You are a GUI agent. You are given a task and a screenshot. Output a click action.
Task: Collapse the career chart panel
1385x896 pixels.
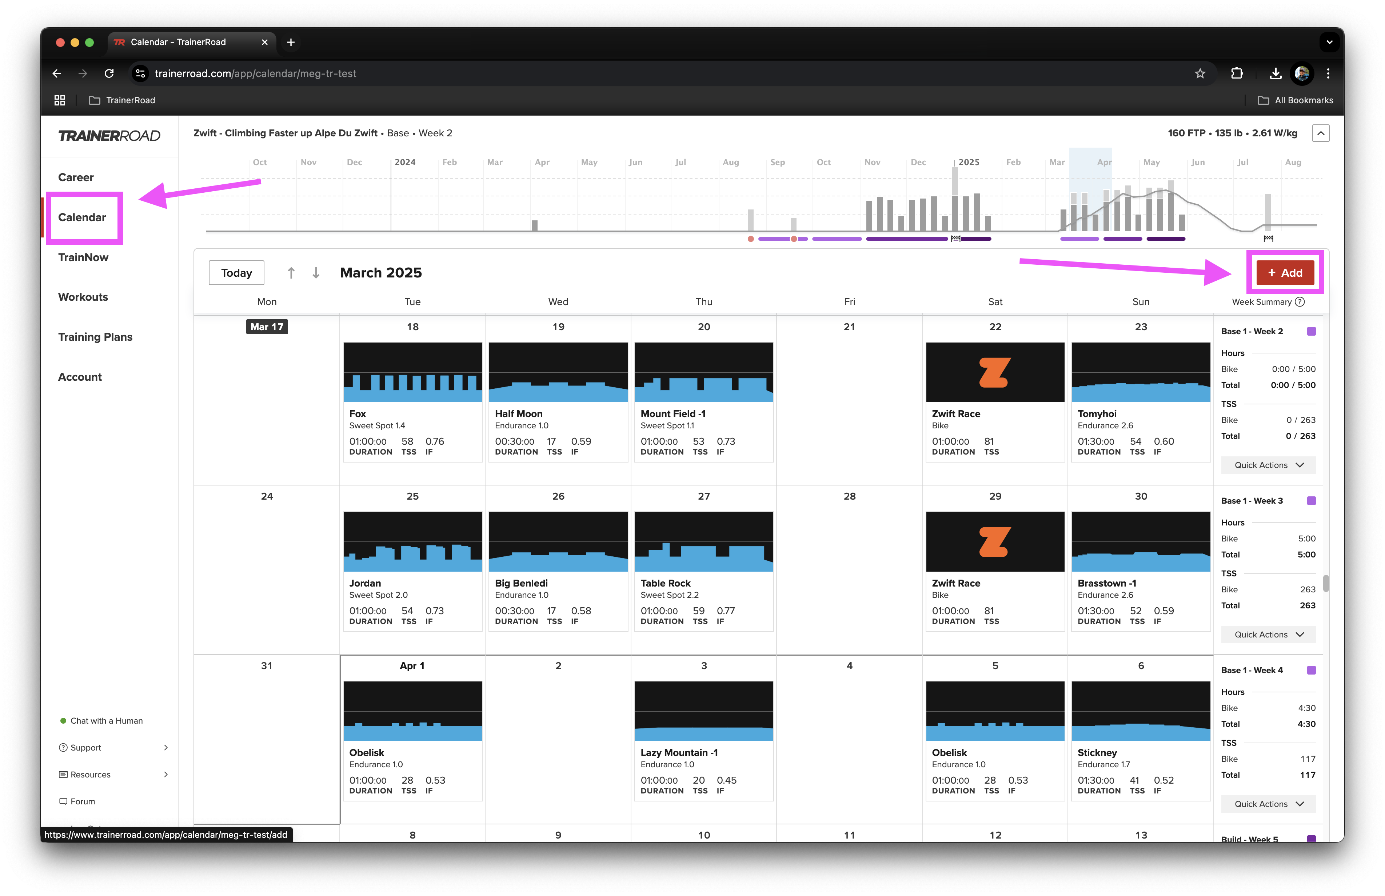[x=1321, y=133]
